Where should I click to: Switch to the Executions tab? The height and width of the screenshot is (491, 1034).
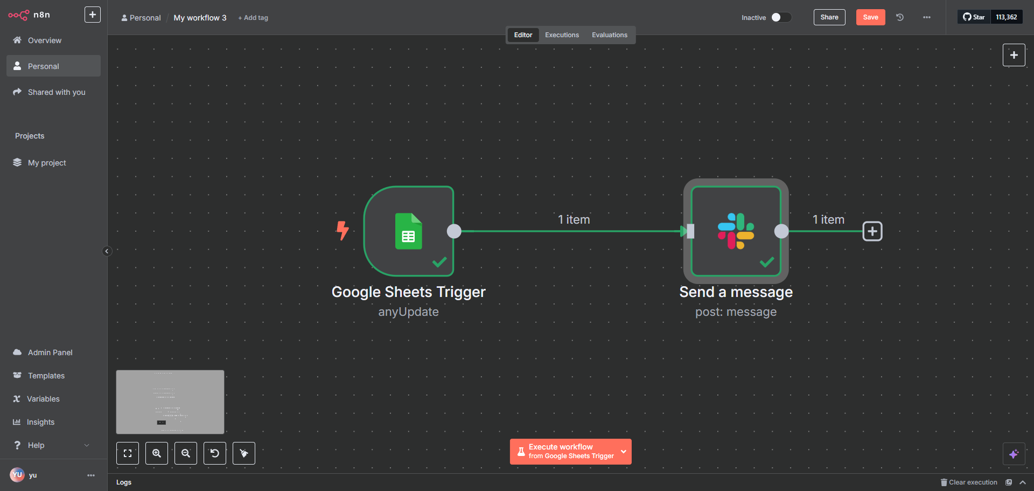(x=562, y=35)
